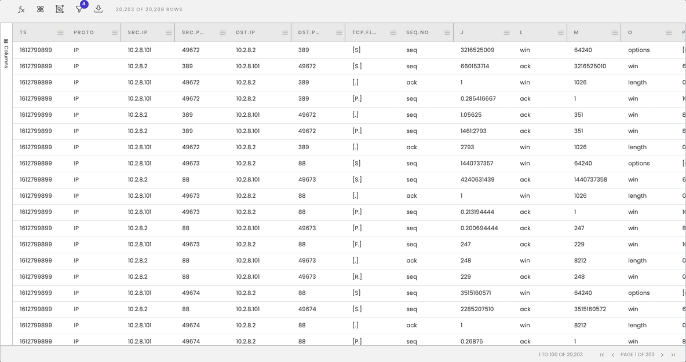
Task: Select the cell with value 1440737357
Action: pyautogui.click(x=477, y=163)
